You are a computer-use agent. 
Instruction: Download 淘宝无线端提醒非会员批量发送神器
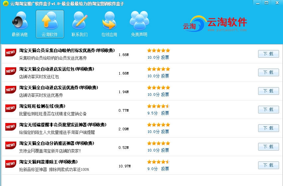tap(268, 128)
